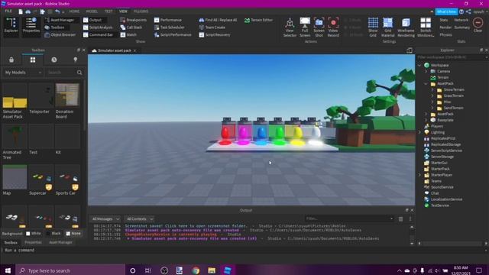Image resolution: width=489 pixels, height=275 pixels.
Task: Switch to PLUGINS ribbon tab
Action: pyautogui.click(x=141, y=11)
